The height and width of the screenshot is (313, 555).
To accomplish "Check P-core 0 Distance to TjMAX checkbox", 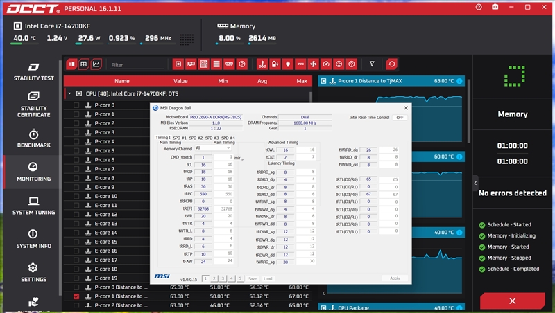I will [x=76, y=287].
